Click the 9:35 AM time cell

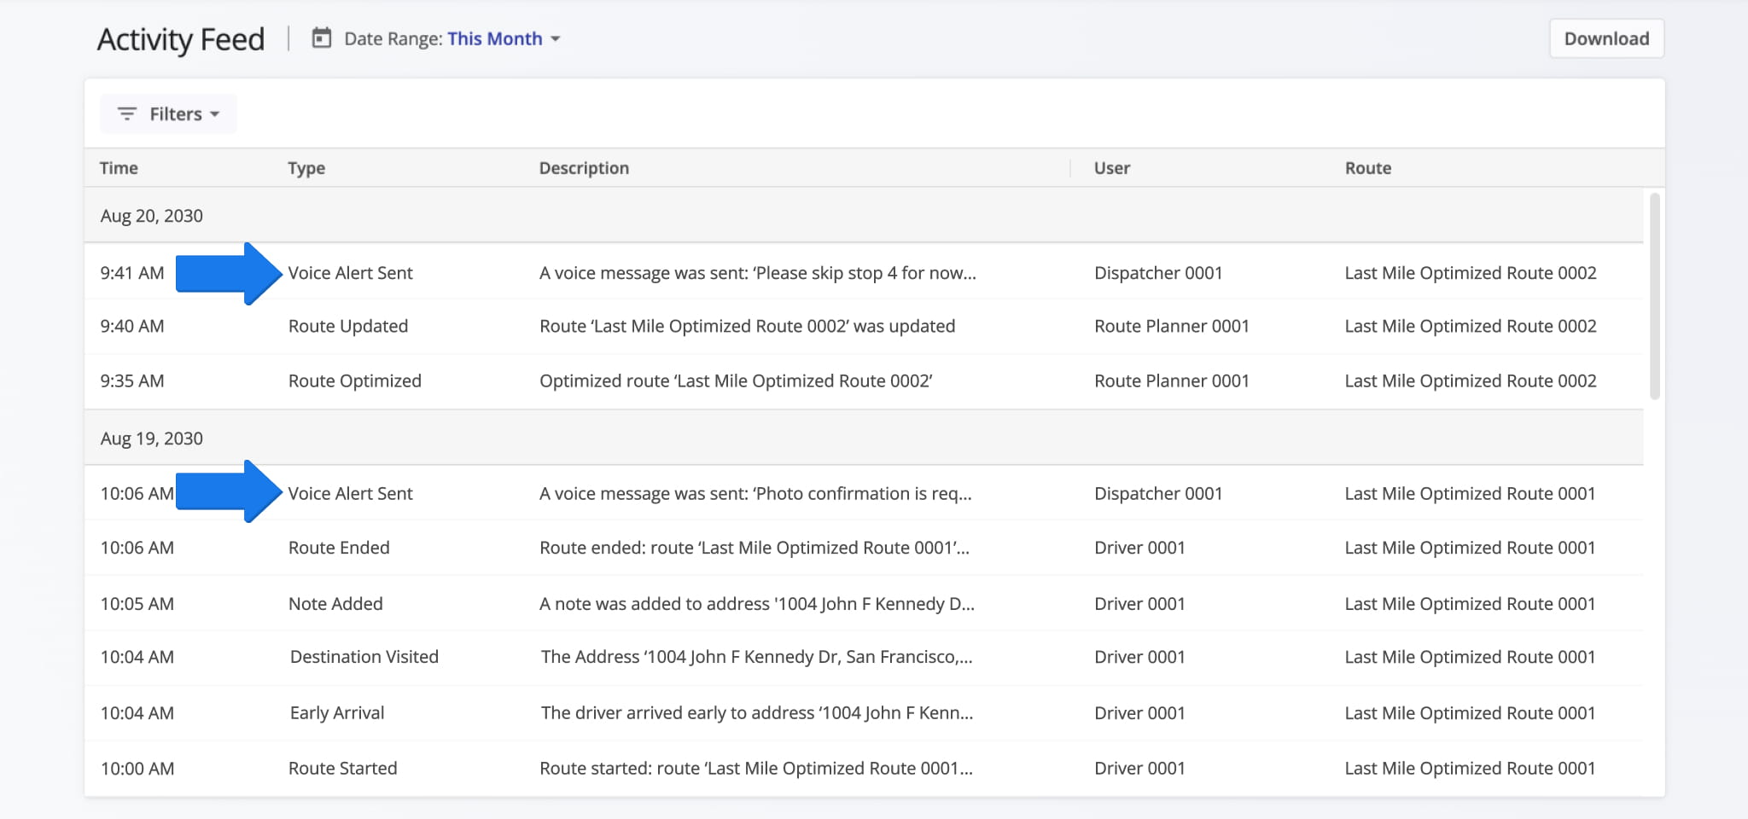coord(132,380)
